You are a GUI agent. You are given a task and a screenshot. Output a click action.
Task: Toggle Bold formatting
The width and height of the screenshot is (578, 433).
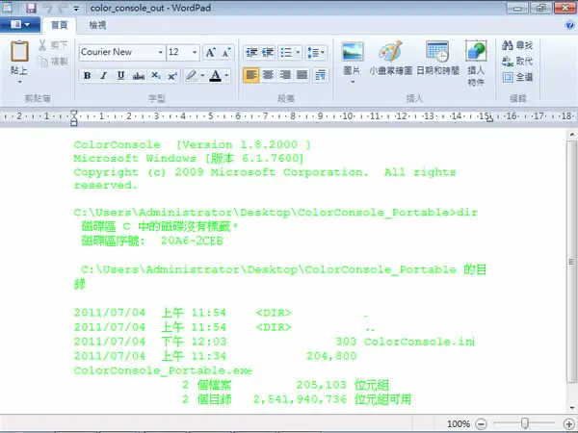coord(88,76)
